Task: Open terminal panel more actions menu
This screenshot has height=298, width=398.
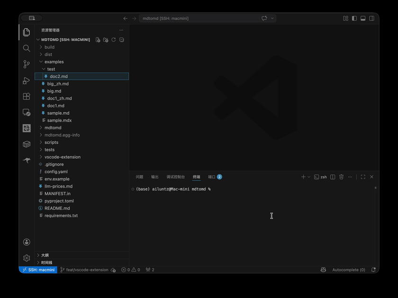Action: 350,177
